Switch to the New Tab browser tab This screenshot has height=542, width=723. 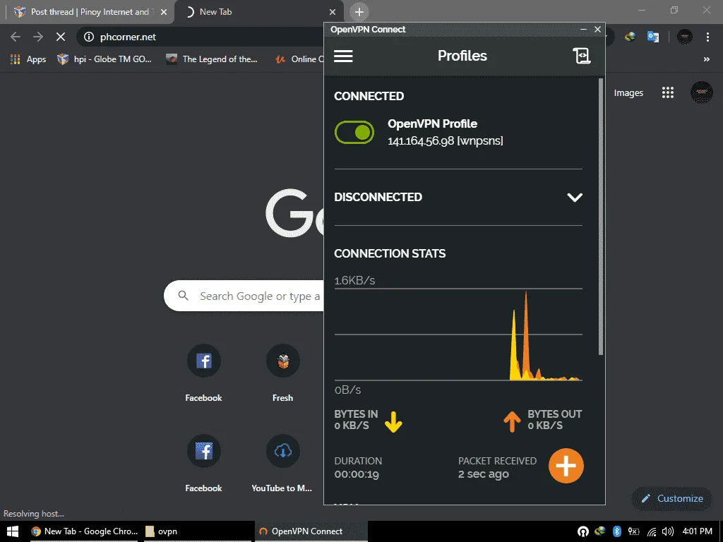[258, 12]
